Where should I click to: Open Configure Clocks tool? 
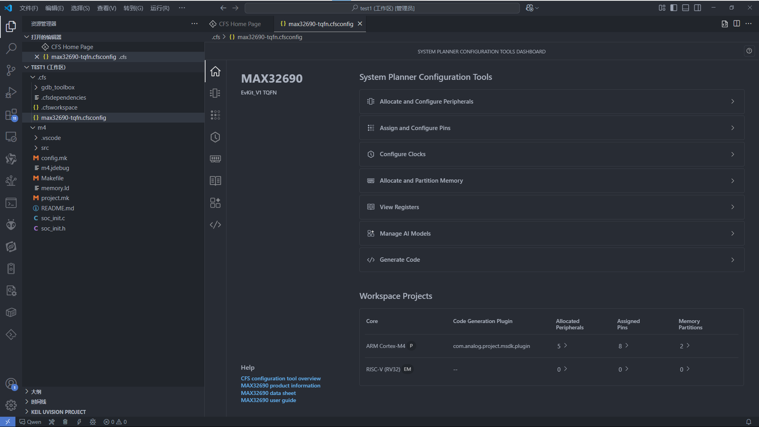point(552,154)
